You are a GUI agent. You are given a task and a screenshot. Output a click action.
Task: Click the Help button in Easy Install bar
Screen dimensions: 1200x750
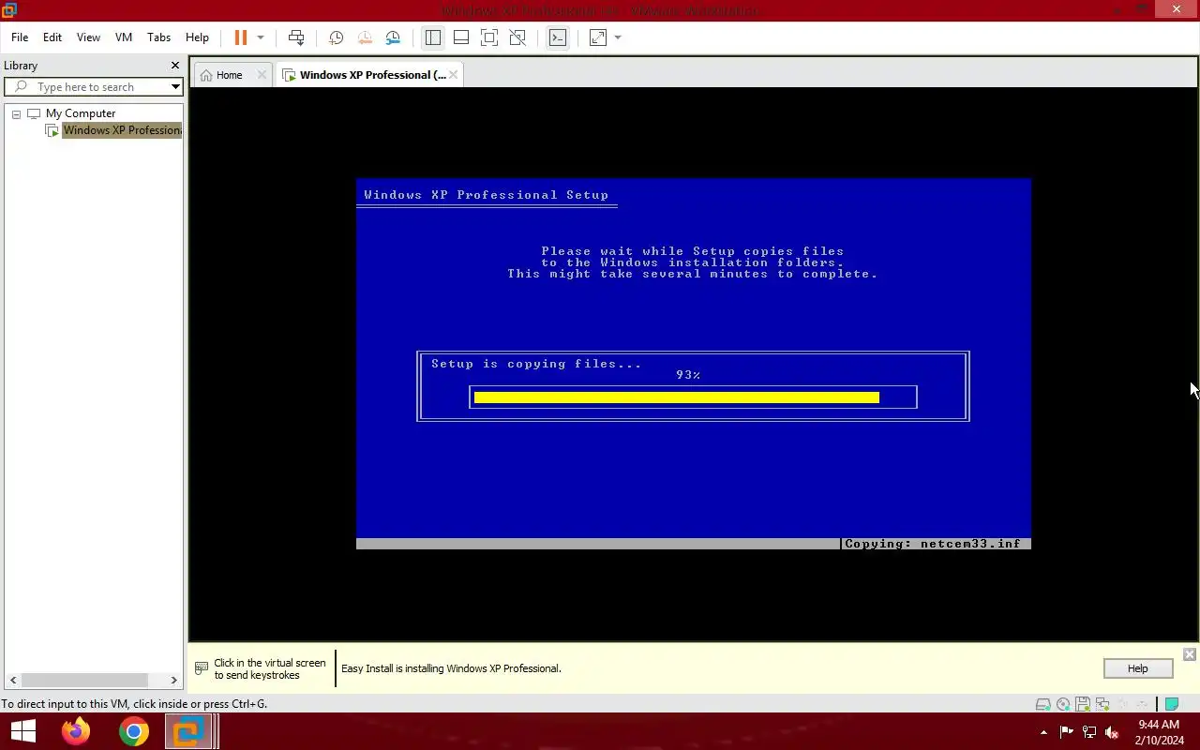tap(1138, 668)
